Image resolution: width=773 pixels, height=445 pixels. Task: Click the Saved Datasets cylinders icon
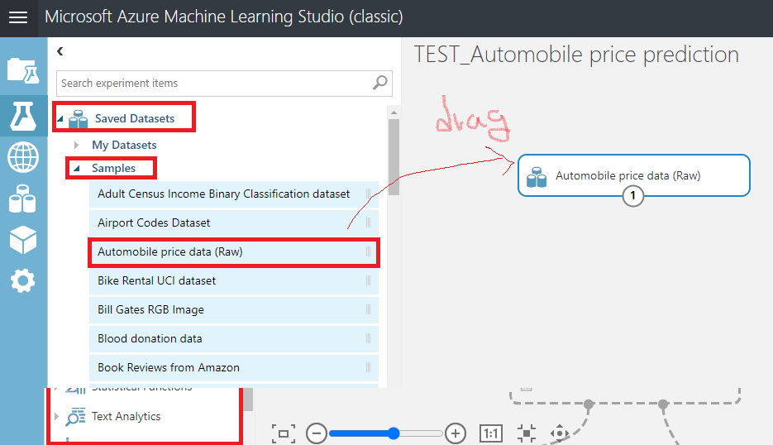coord(78,119)
